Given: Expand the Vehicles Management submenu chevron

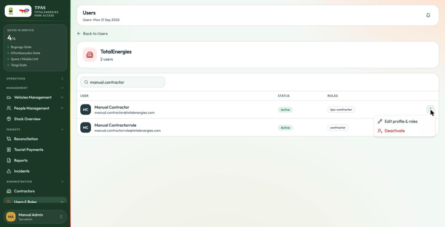Looking at the screenshot, I should (x=62, y=97).
